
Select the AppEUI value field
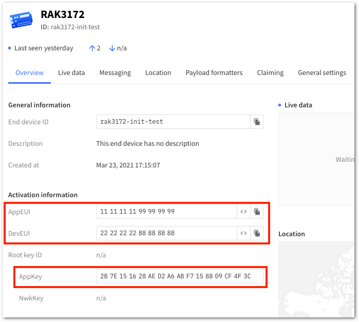coord(166,212)
